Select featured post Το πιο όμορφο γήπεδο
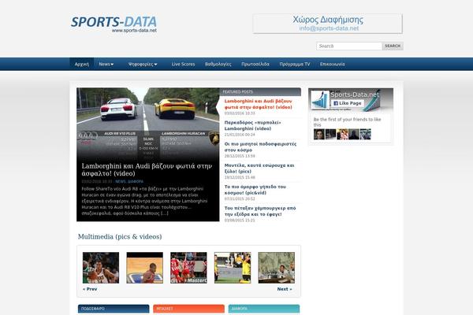473x315 pixels. coord(255,190)
